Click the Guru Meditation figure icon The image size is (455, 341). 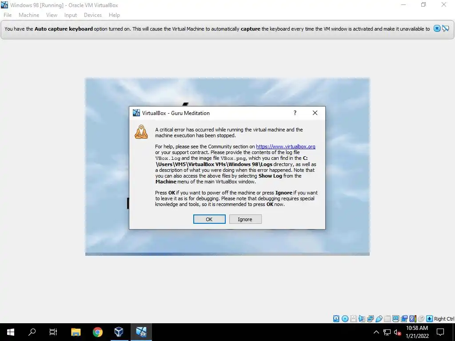141,132
